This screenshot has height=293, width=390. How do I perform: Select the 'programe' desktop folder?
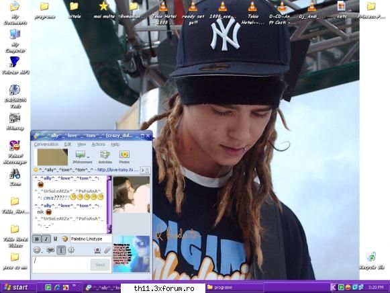tap(44, 10)
